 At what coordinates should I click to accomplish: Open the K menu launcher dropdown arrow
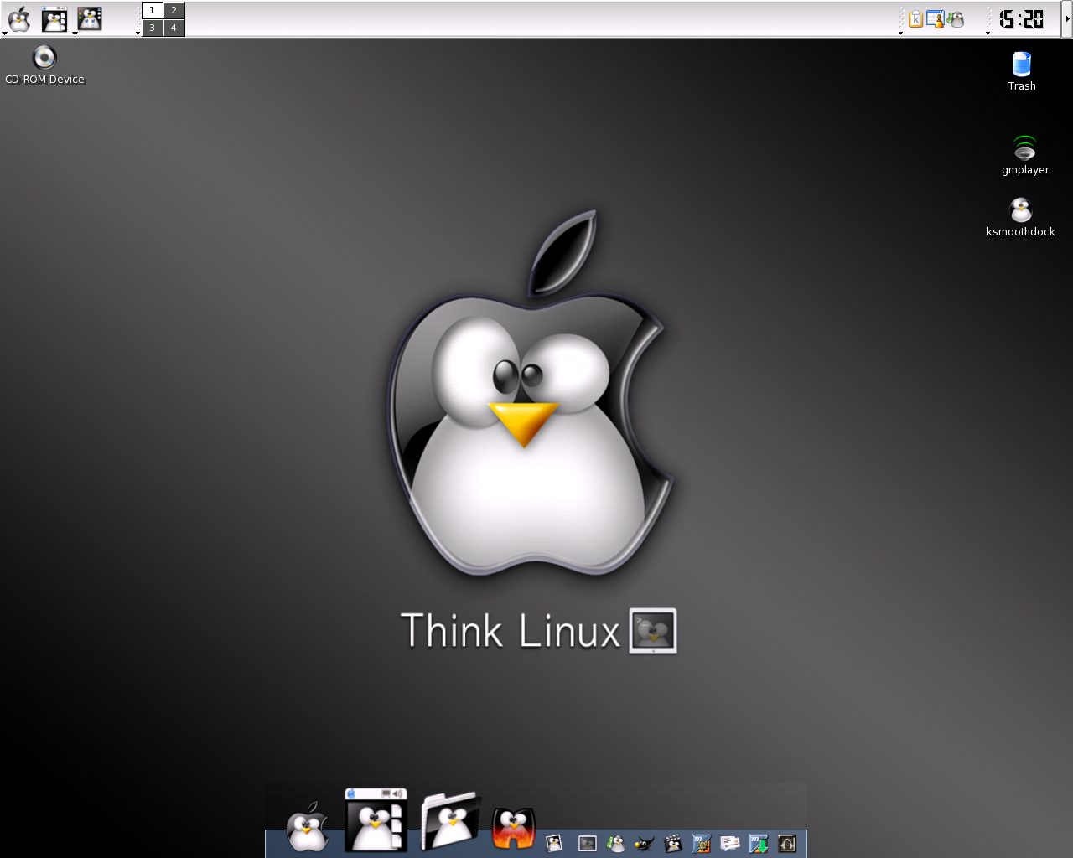point(5,33)
